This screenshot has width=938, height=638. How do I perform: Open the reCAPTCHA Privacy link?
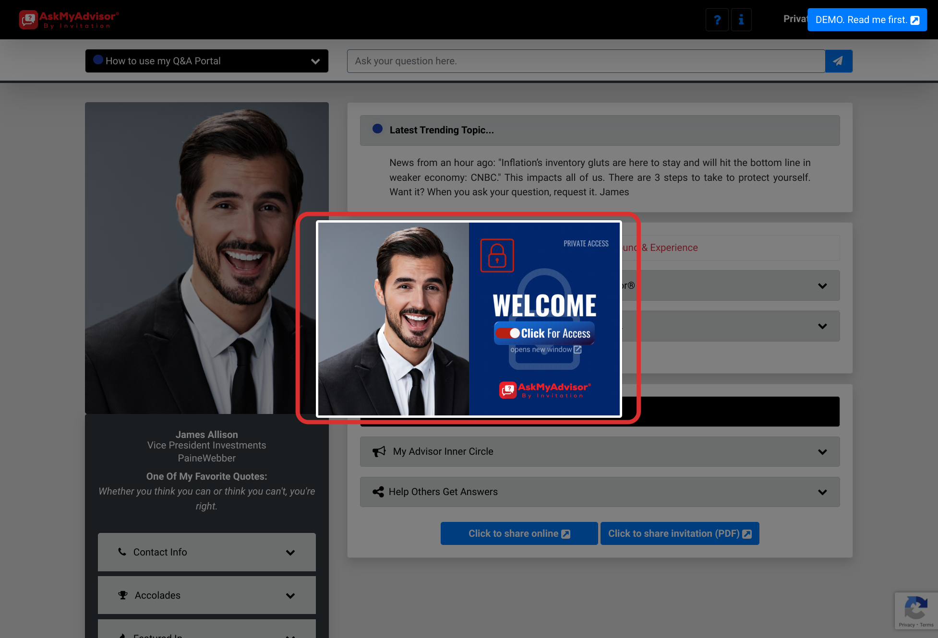pyautogui.click(x=907, y=625)
